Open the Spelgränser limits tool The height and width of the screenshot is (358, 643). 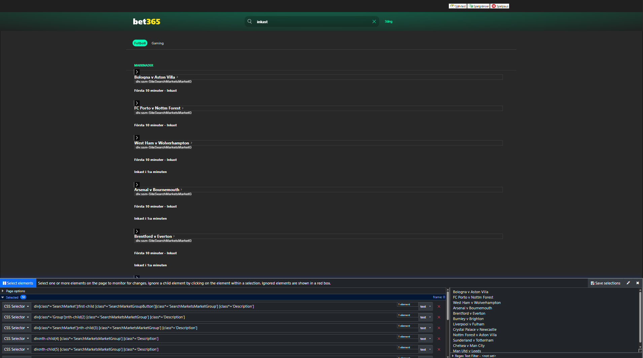click(478, 6)
